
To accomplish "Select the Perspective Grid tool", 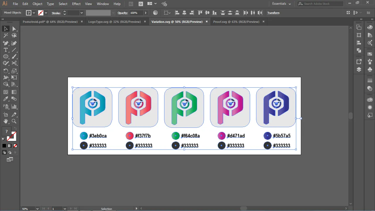I will (14, 84).
